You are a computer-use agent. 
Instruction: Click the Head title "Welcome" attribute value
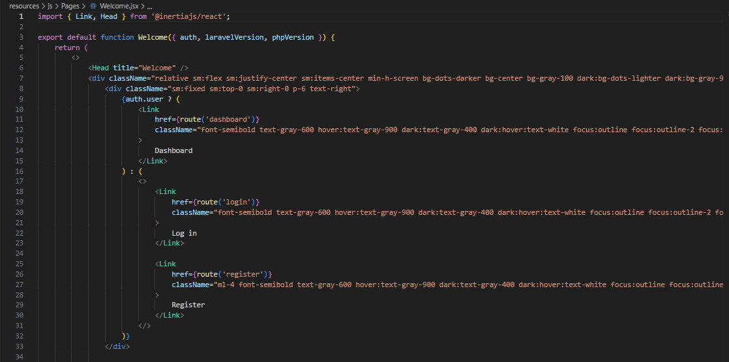click(x=157, y=68)
